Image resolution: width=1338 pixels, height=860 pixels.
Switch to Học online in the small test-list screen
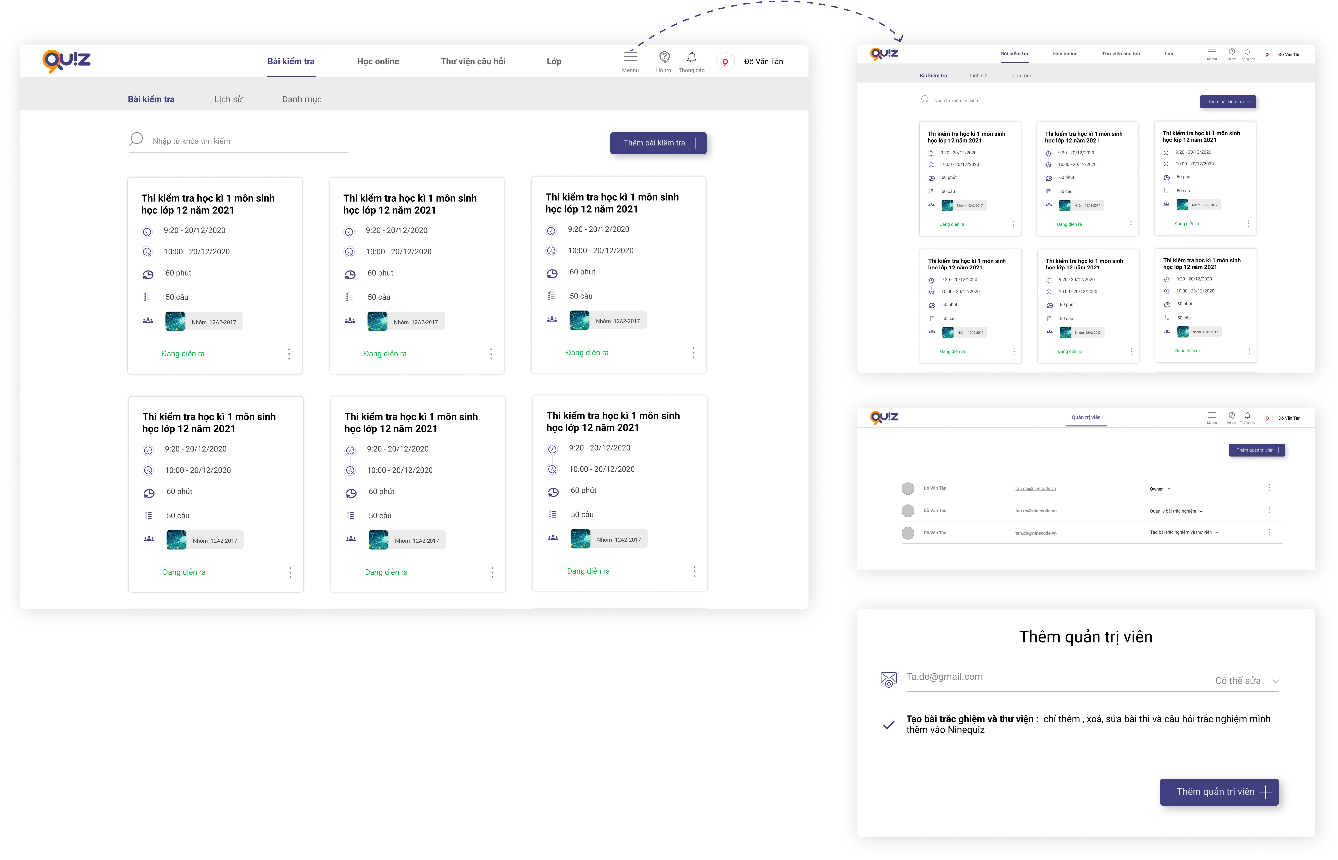coord(1065,54)
